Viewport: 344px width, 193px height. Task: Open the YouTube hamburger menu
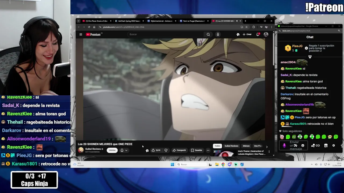(x=81, y=34)
